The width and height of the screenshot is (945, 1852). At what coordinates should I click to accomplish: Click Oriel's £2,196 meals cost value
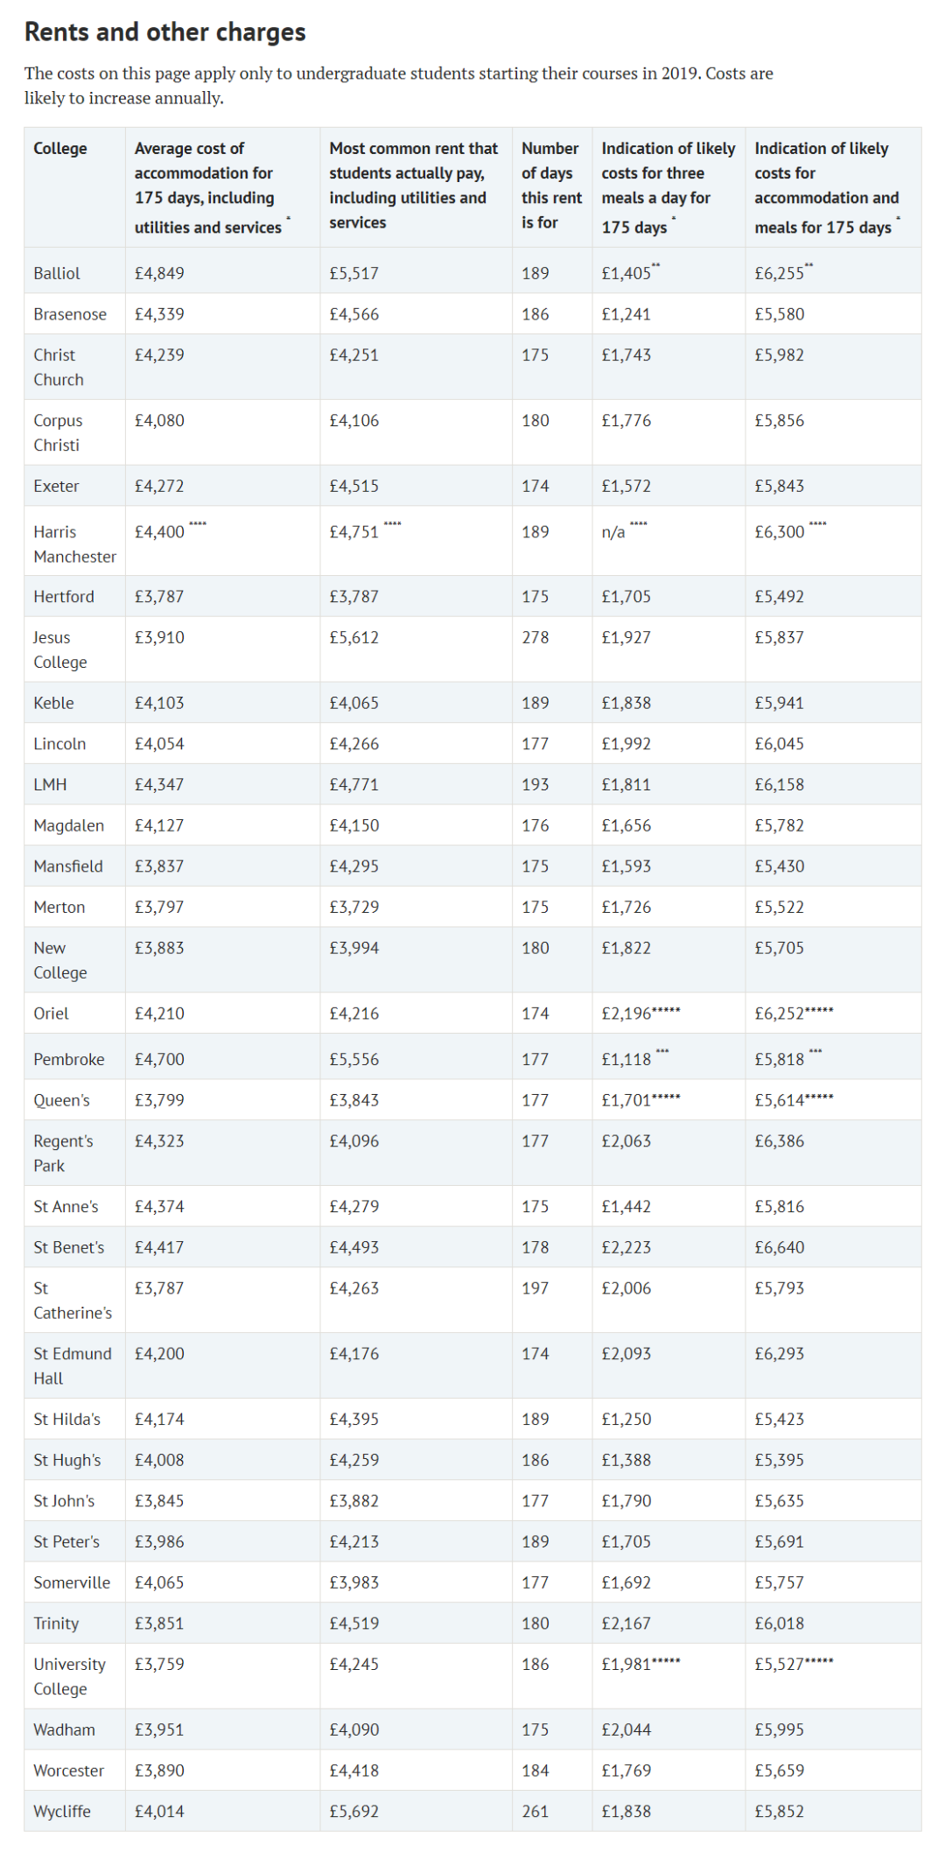pyautogui.click(x=626, y=1014)
